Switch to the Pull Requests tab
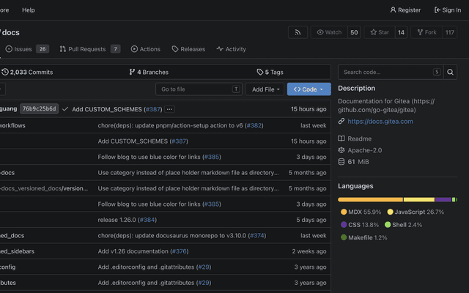 89,49
